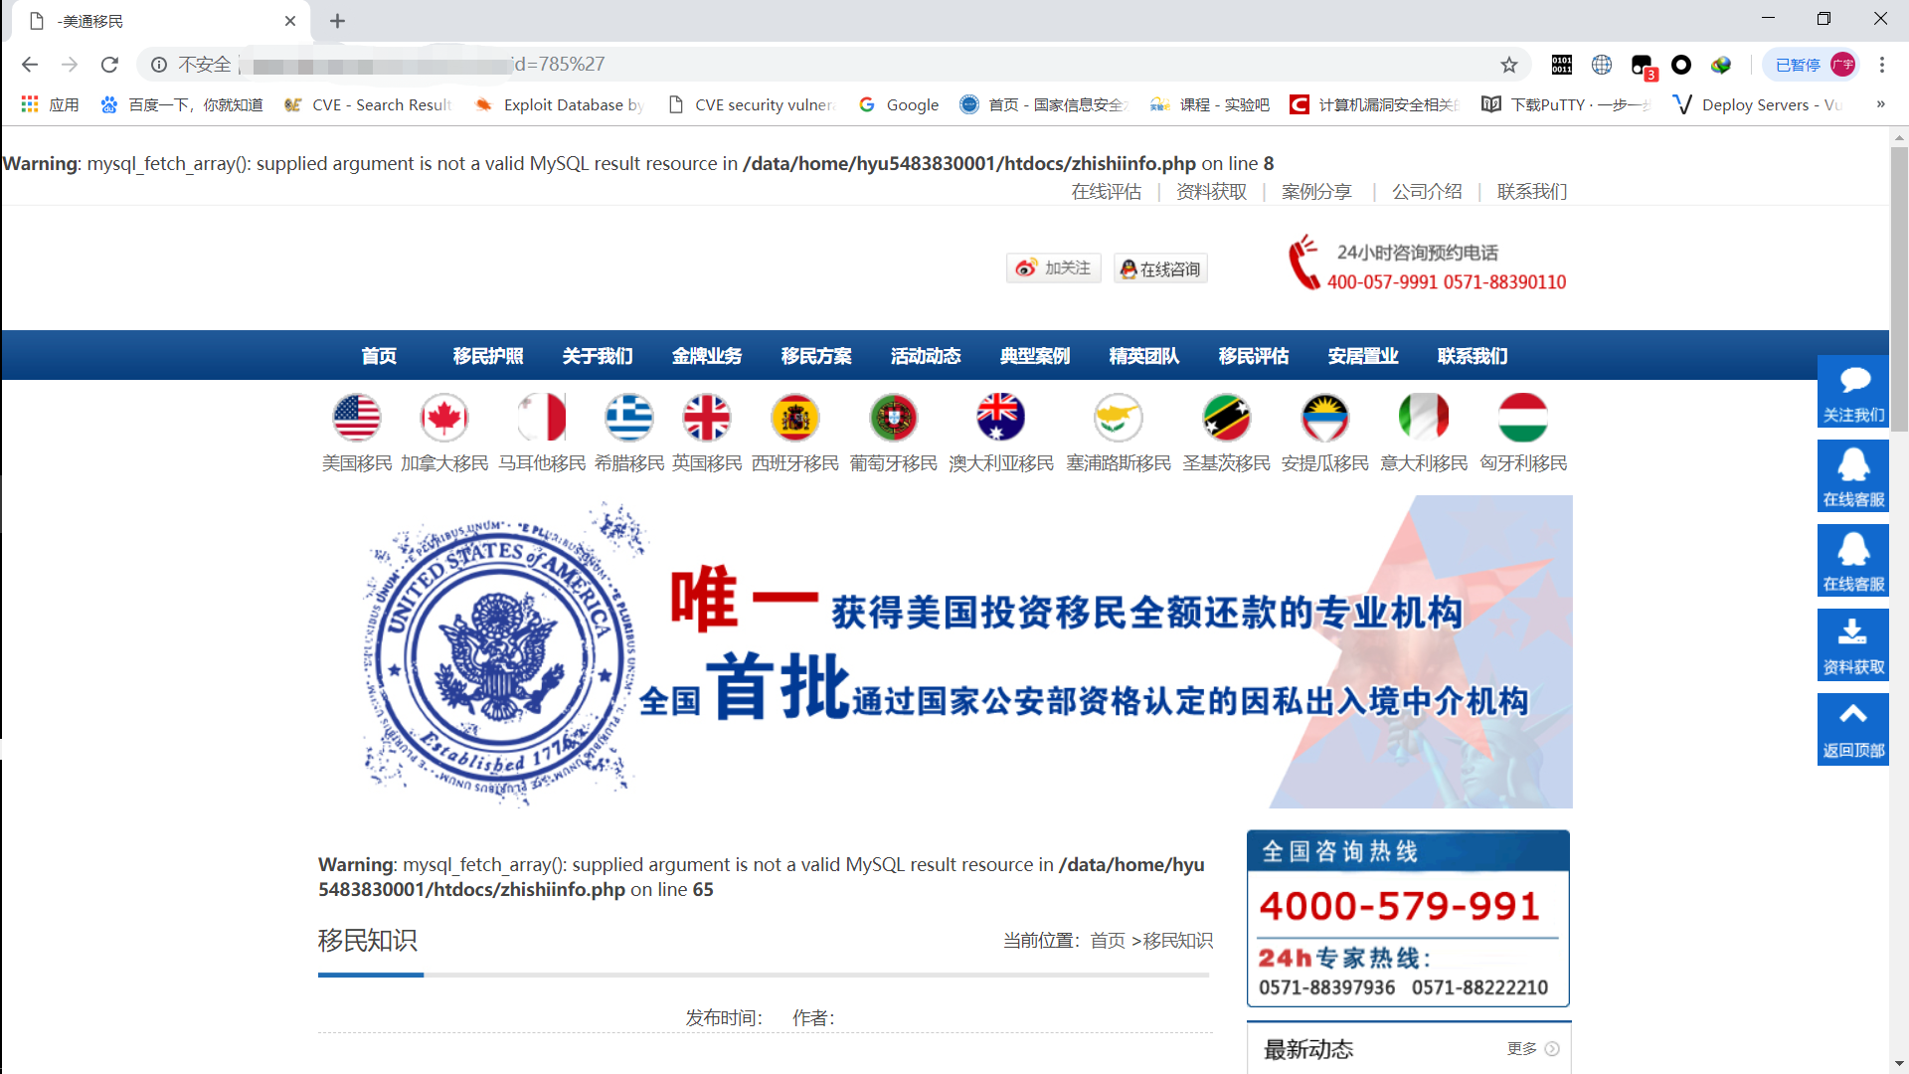Open the Deploy Servers bookmark

pyautogui.click(x=1758, y=104)
